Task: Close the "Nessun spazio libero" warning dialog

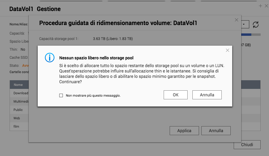Action: (x=227, y=50)
